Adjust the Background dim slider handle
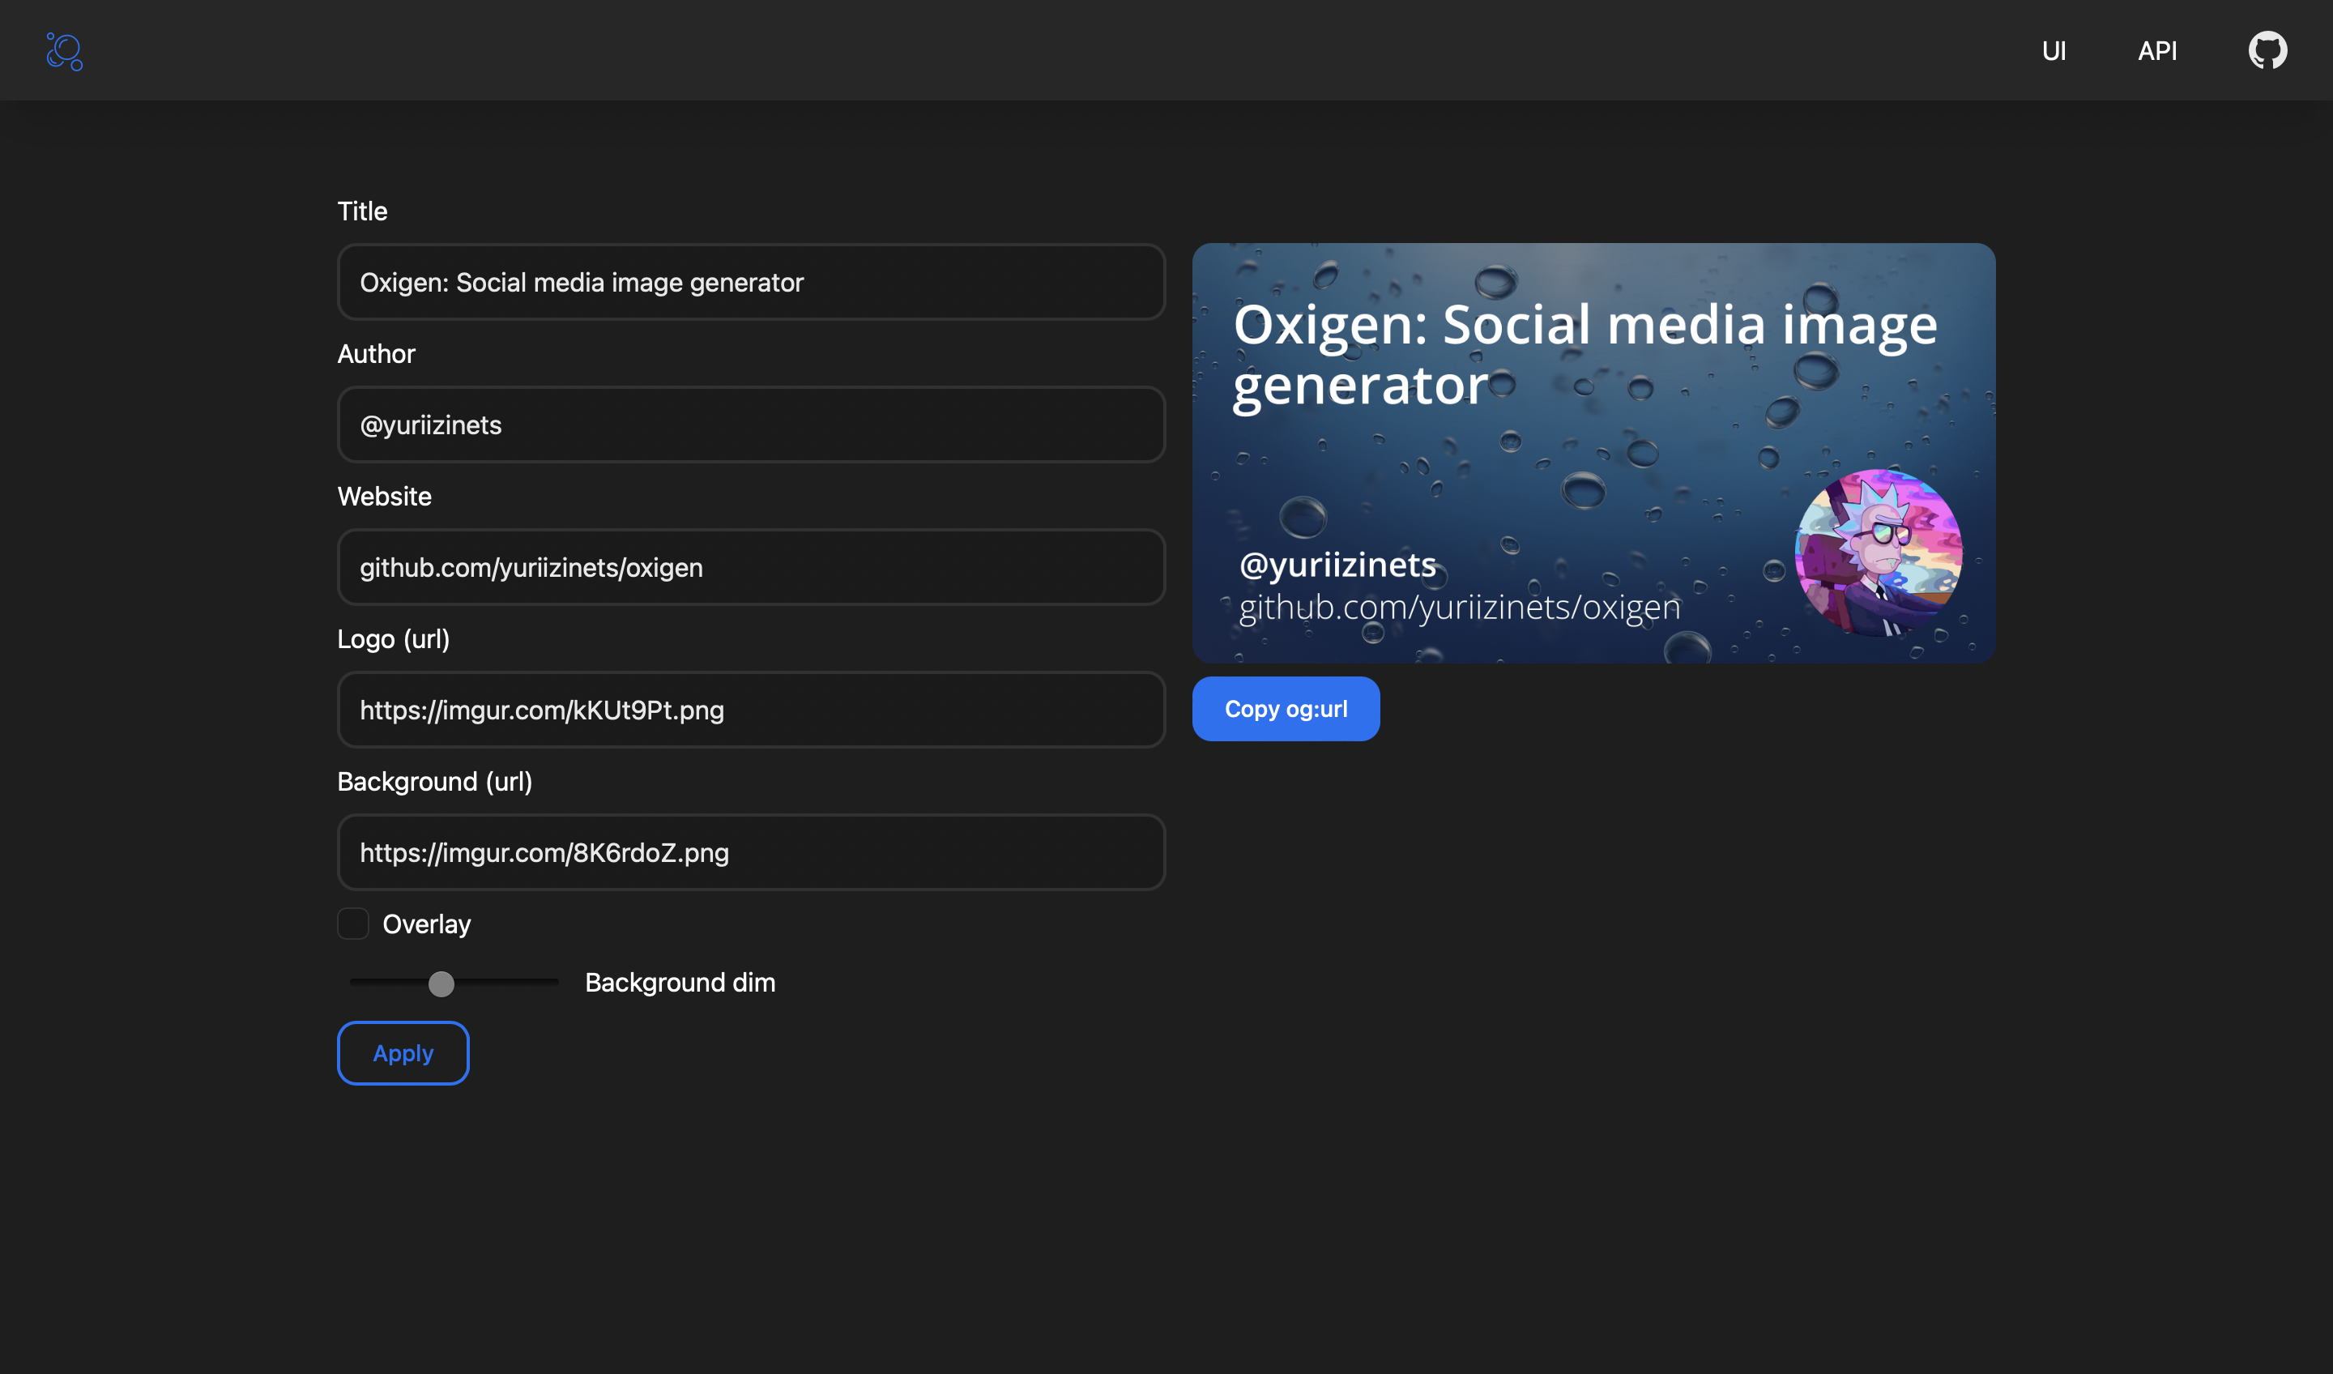This screenshot has height=1374, width=2333. point(442,984)
